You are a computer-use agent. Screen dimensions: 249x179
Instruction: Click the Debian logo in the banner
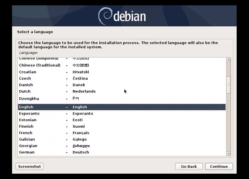pyautogui.click(x=122, y=16)
